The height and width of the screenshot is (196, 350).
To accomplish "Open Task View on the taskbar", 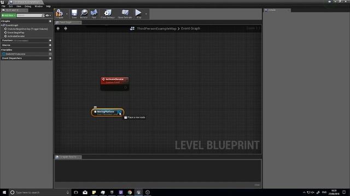I will coord(76,192).
